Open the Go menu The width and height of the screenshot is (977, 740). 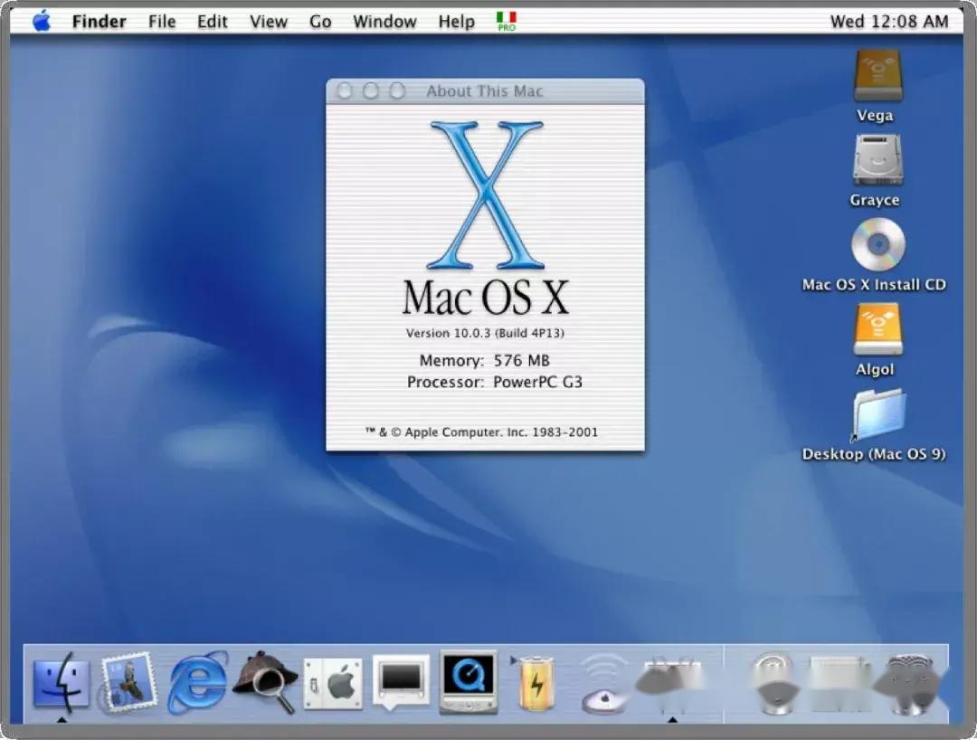[320, 21]
